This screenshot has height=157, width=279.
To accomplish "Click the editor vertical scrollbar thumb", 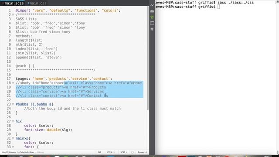I will point(148,58).
